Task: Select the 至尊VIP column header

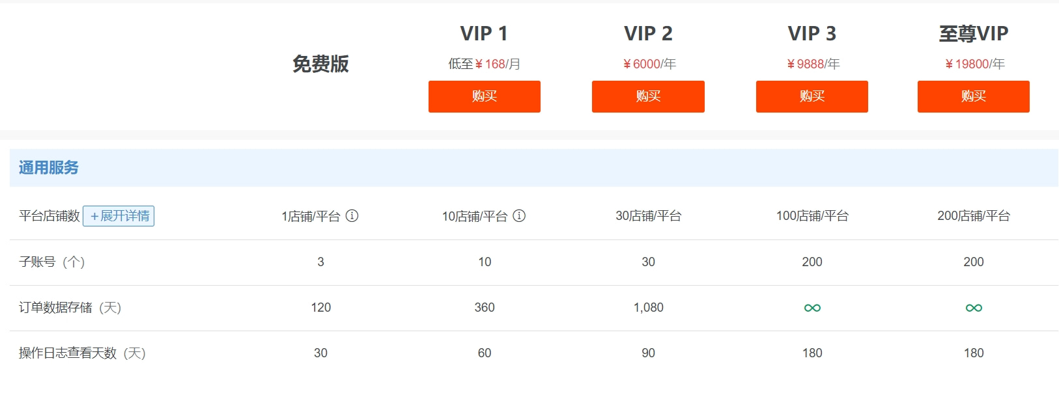Action: (x=973, y=33)
